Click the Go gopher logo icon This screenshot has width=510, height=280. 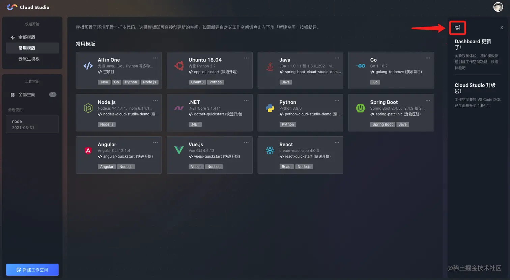[361, 66]
